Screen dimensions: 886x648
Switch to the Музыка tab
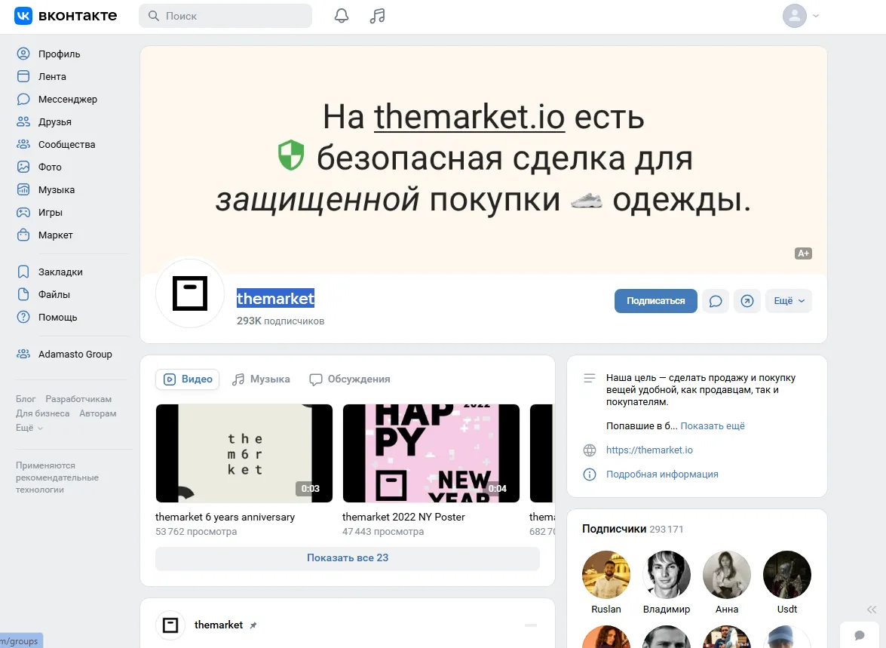point(261,379)
